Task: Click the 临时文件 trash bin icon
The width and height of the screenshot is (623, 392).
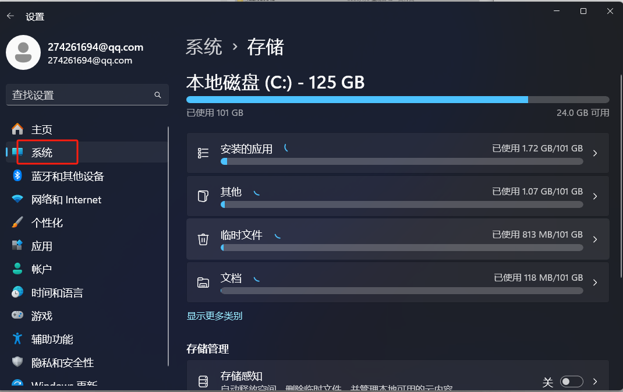Action: pyautogui.click(x=203, y=239)
